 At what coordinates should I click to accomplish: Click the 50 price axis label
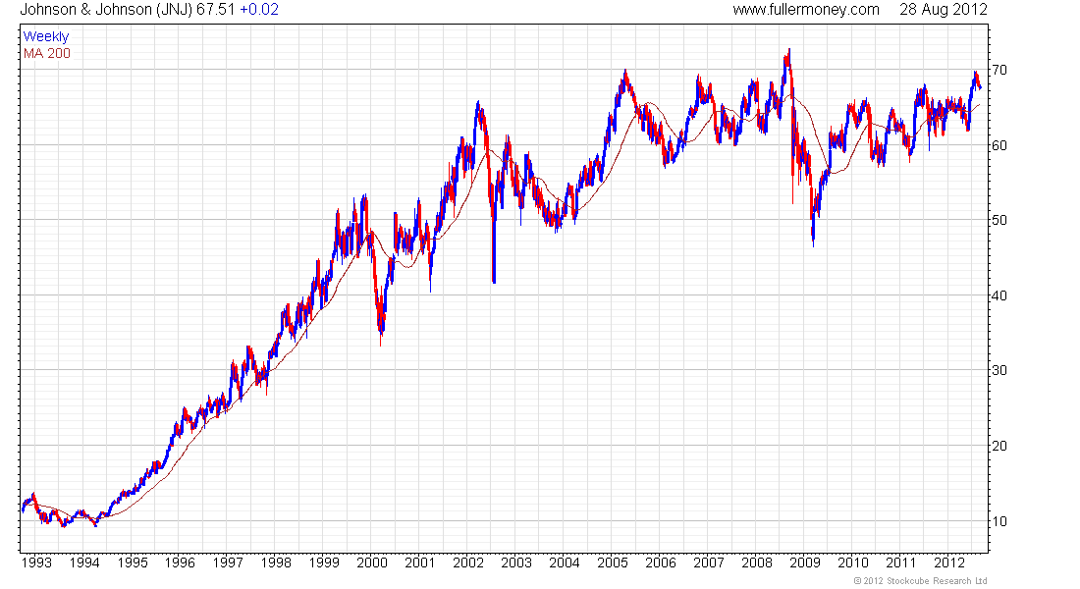point(999,221)
